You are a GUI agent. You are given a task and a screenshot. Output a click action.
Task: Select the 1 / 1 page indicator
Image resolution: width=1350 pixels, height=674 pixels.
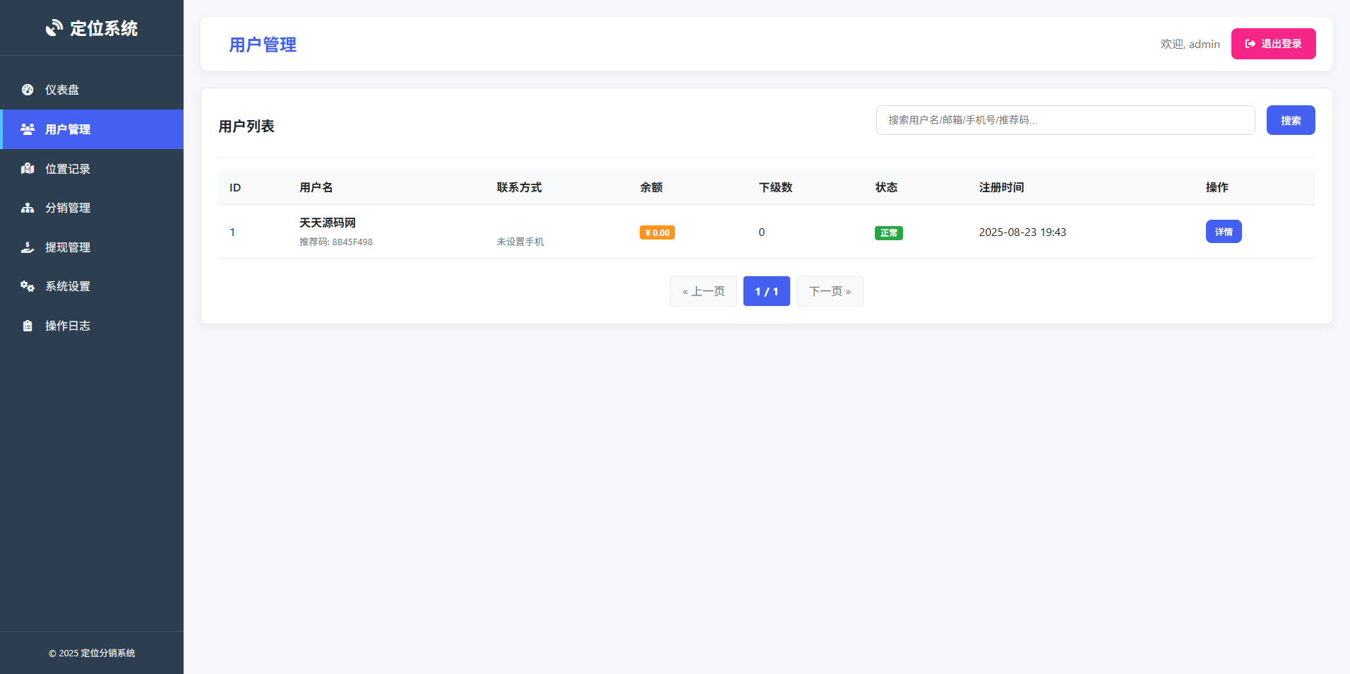pos(766,291)
